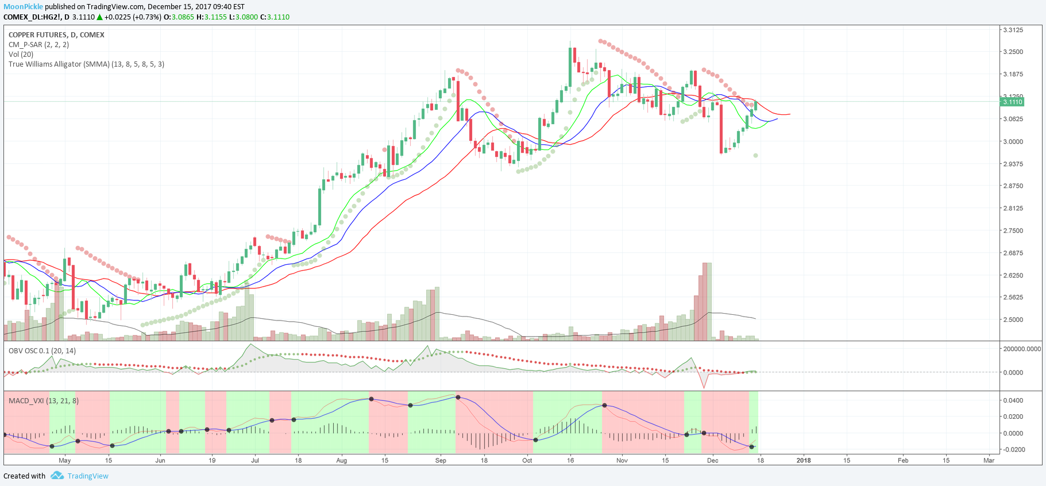Click the Nov date label on time axis
This screenshot has width=1046, height=486.
coord(622,460)
